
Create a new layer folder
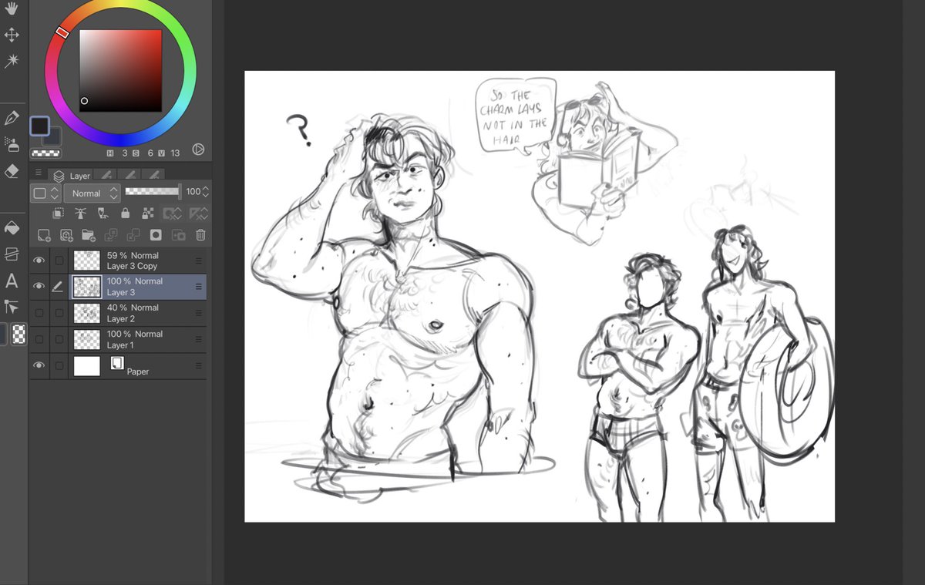tap(88, 235)
